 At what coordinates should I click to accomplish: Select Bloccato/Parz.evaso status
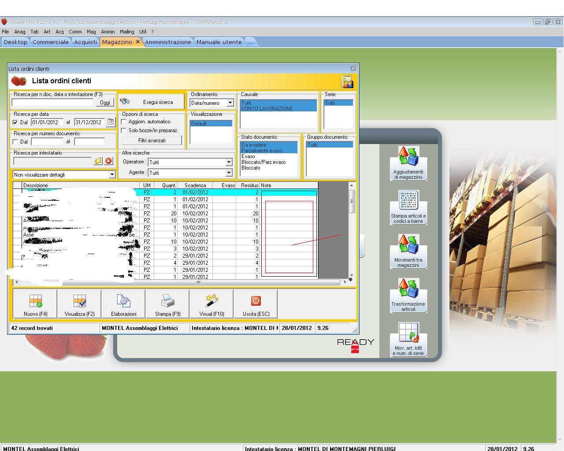pyautogui.click(x=269, y=162)
